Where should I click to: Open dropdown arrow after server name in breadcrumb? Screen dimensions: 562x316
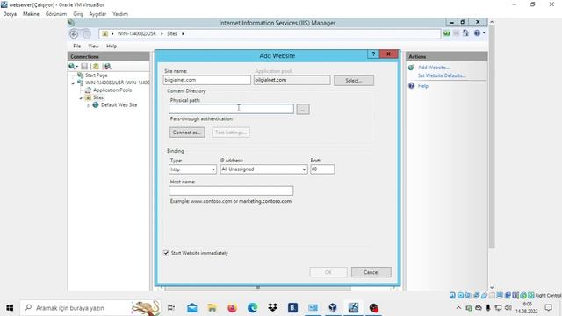[x=162, y=34]
